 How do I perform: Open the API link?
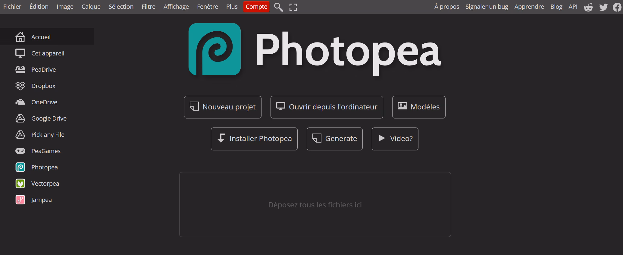[x=573, y=7]
